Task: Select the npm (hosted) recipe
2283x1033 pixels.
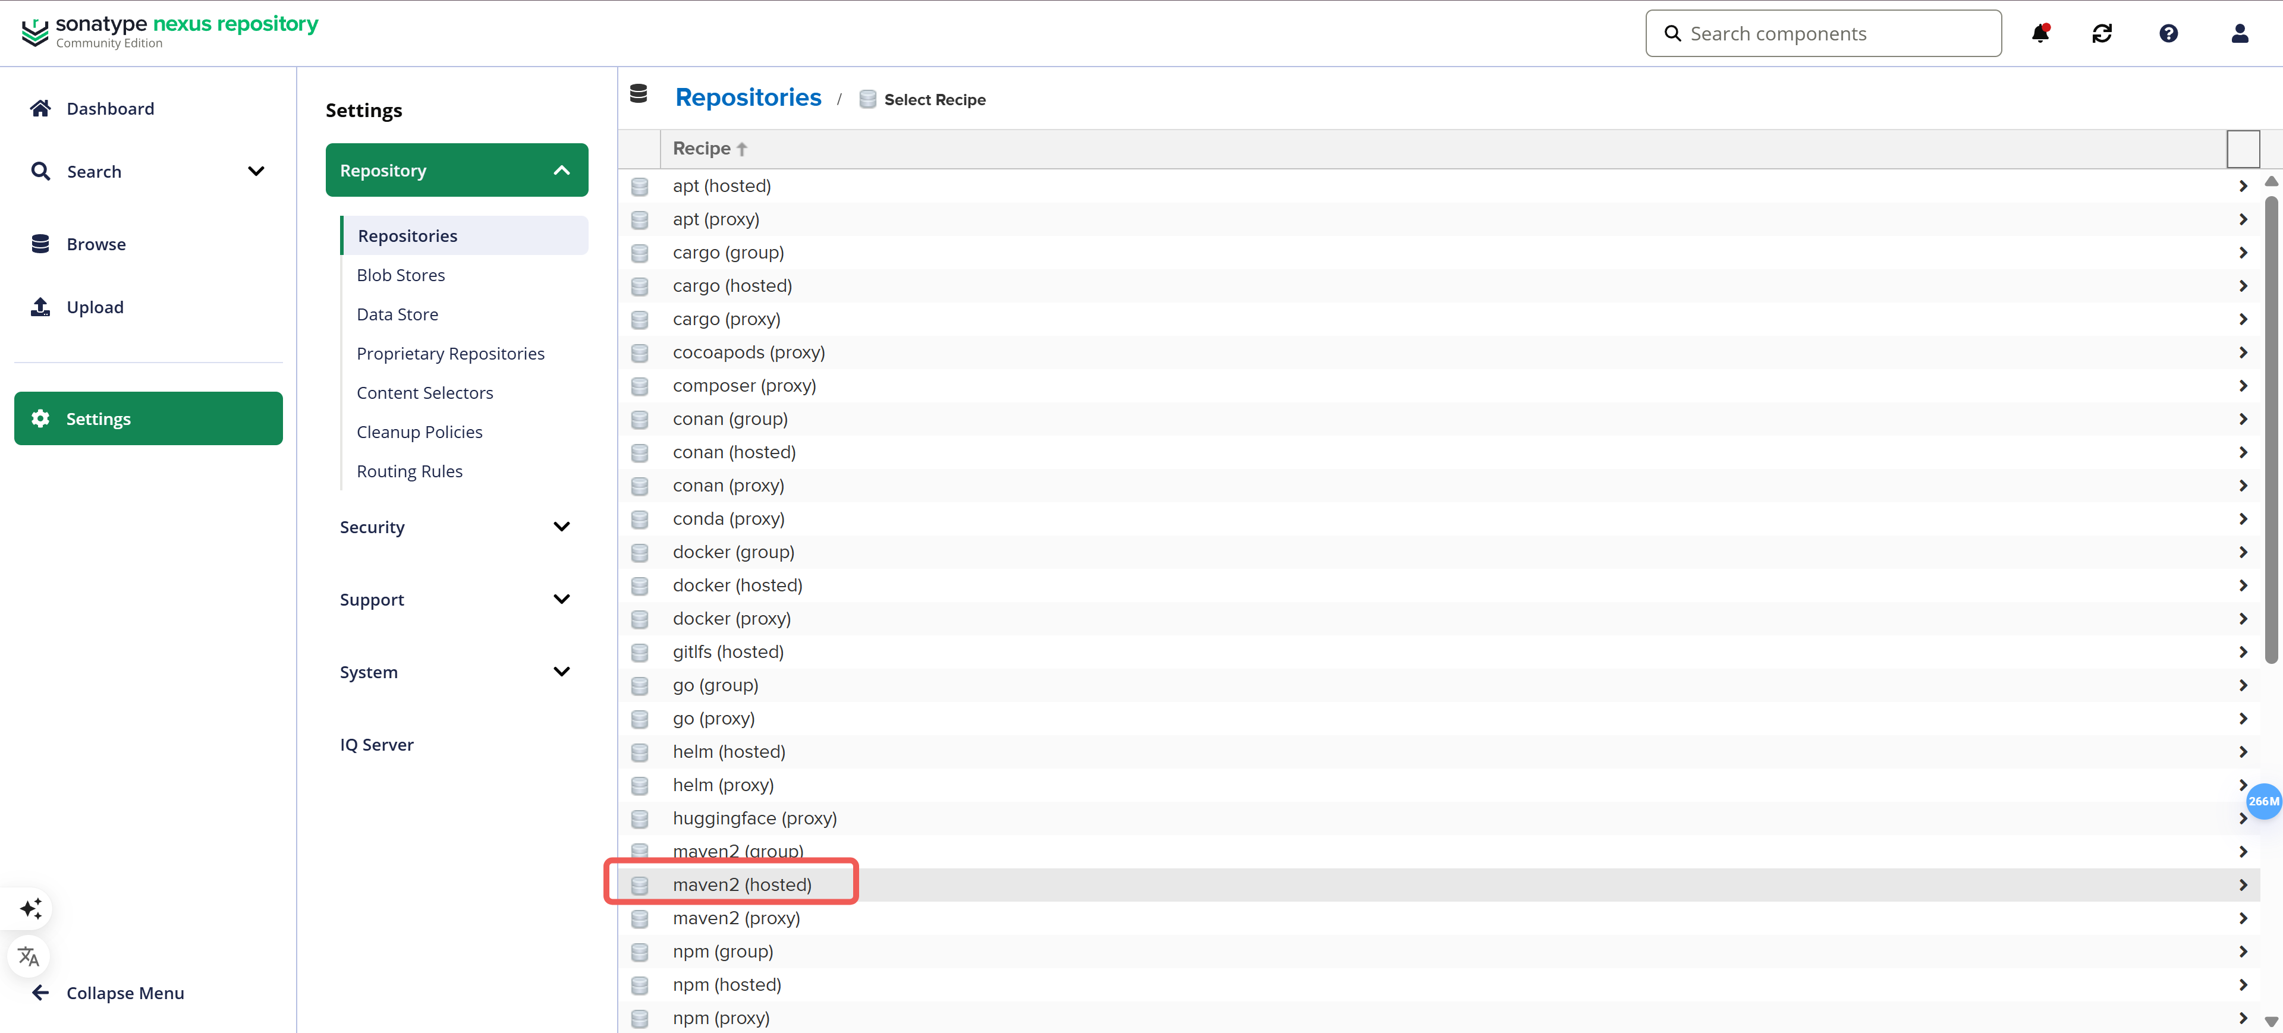Action: (1438, 984)
